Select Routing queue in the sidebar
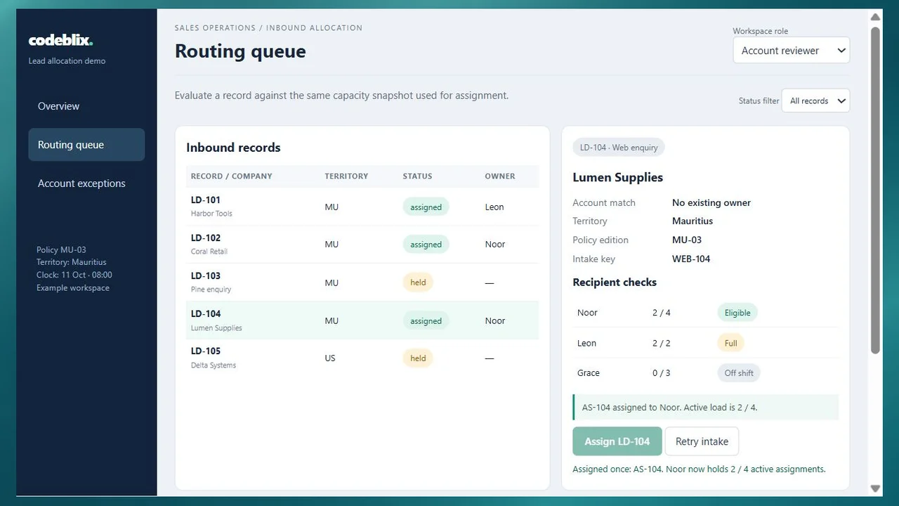 86,145
